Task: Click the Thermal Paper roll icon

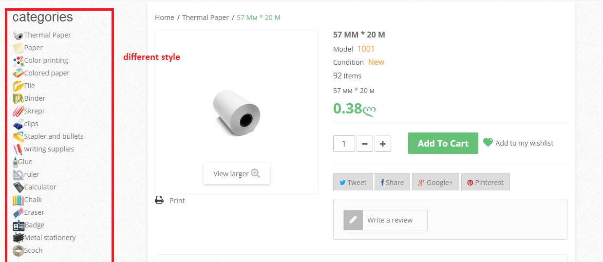Action: coord(18,35)
